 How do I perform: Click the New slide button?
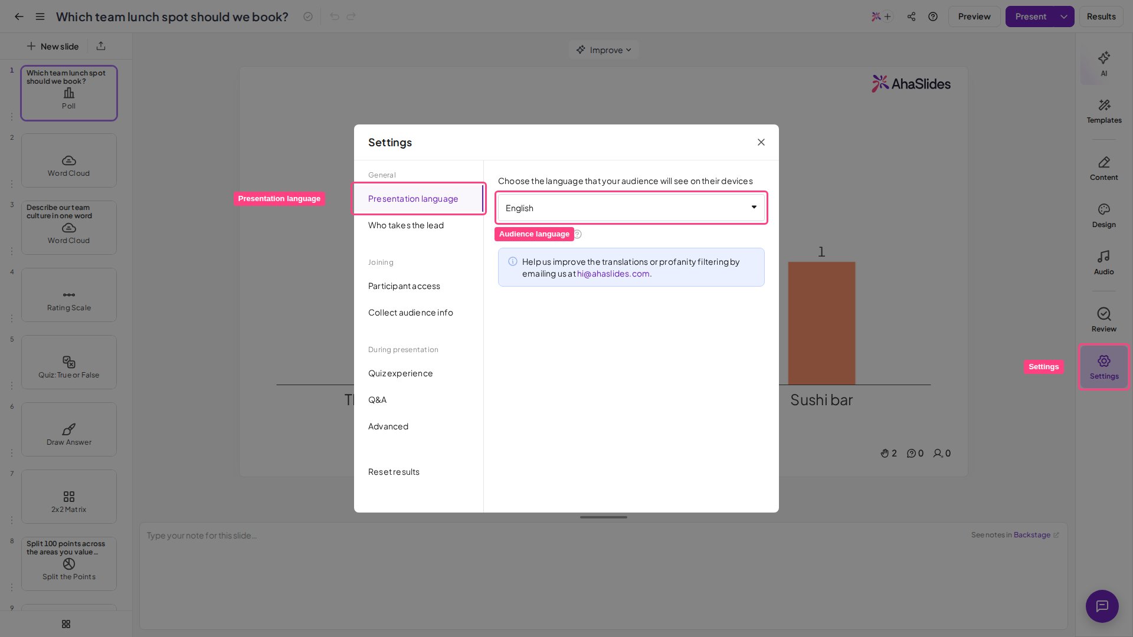(x=53, y=46)
